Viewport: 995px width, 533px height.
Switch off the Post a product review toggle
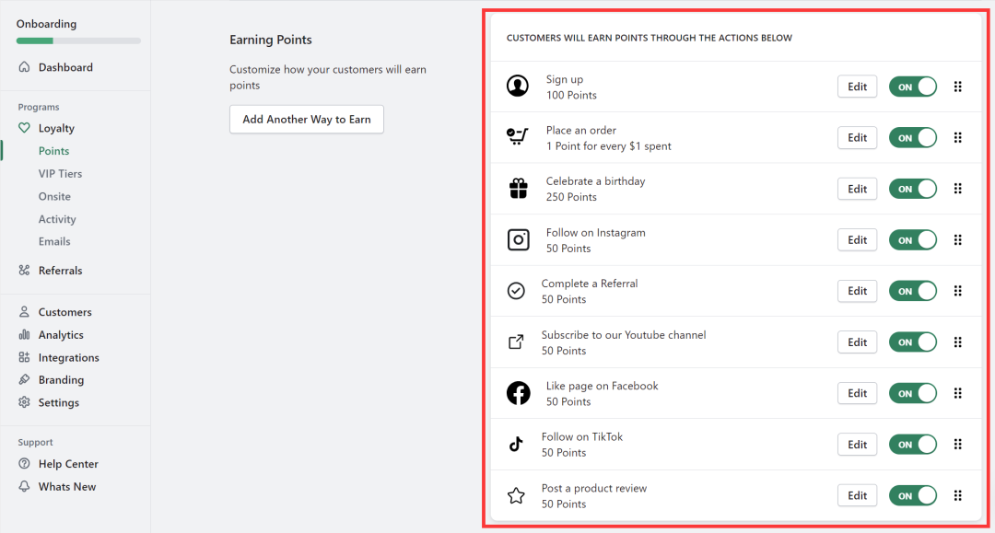(912, 496)
